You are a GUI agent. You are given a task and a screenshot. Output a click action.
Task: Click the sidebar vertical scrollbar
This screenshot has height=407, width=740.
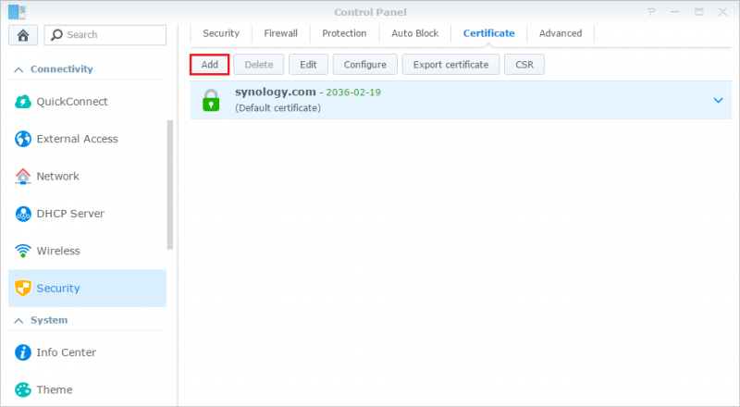(169, 185)
